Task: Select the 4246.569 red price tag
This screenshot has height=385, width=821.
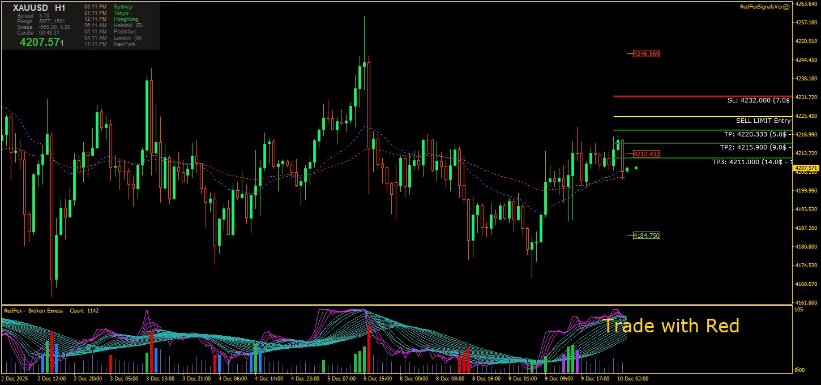Action: [647, 54]
